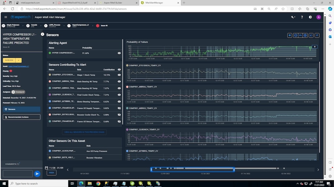The height and width of the screenshot is (187, 334).
Task: Show the Frame Oil Return Temperature sensor
Action: pos(119,121)
